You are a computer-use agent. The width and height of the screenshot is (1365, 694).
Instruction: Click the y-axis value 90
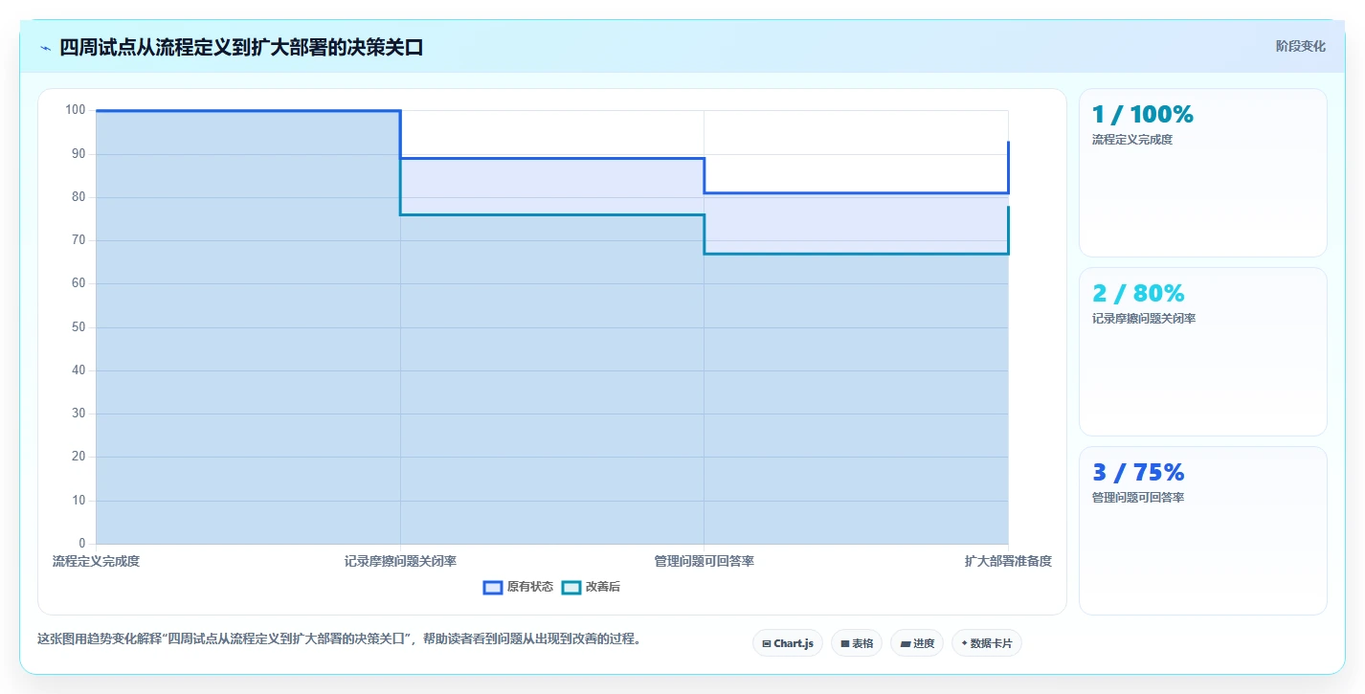(78, 153)
